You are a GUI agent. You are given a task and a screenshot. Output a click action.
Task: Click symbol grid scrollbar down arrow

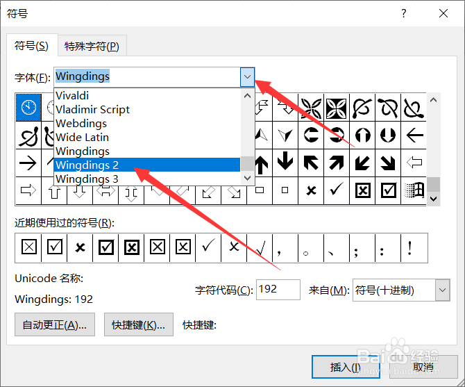(433, 199)
